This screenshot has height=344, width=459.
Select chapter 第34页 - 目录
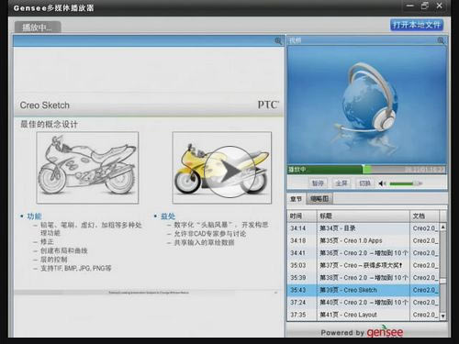[364, 228]
